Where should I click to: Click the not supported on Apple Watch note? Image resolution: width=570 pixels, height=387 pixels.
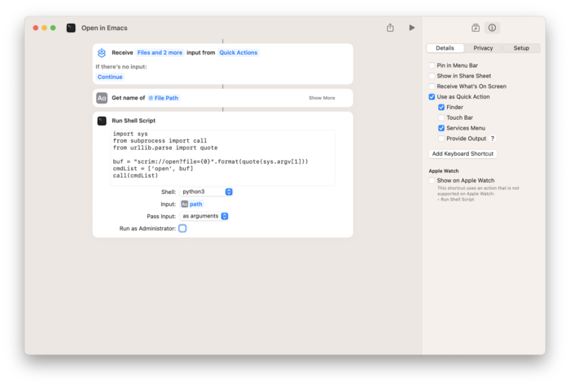coord(478,194)
